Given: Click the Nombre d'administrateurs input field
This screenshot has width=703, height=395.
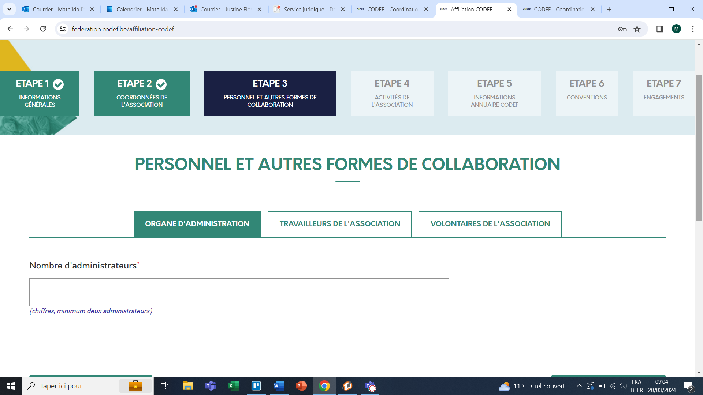Looking at the screenshot, I should tap(239, 292).
